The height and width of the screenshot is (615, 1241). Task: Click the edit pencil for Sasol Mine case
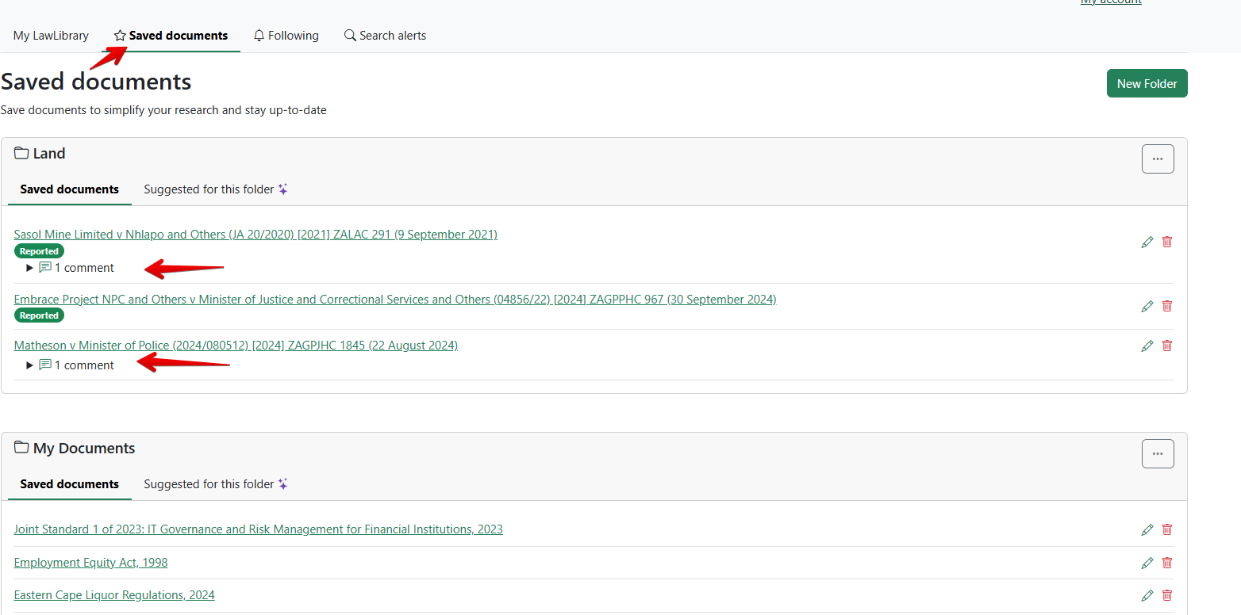tap(1147, 242)
